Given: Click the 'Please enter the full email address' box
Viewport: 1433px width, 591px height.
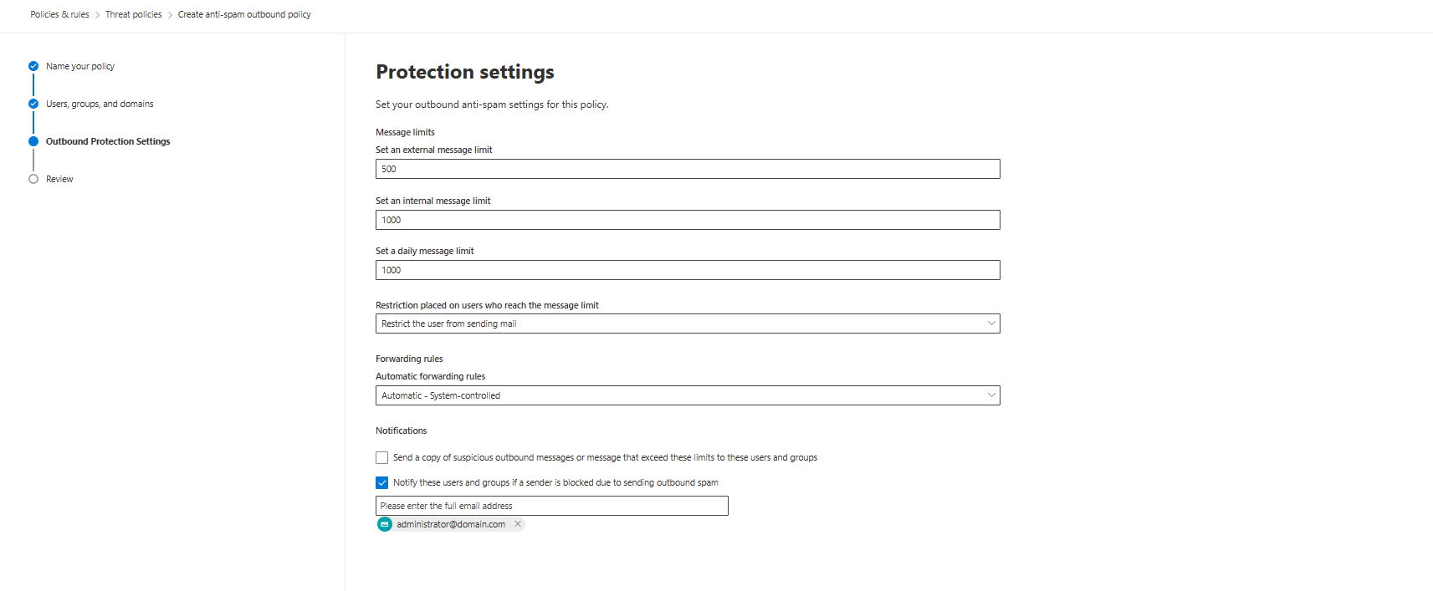Looking at the screenshot, I should pos(552,506).
